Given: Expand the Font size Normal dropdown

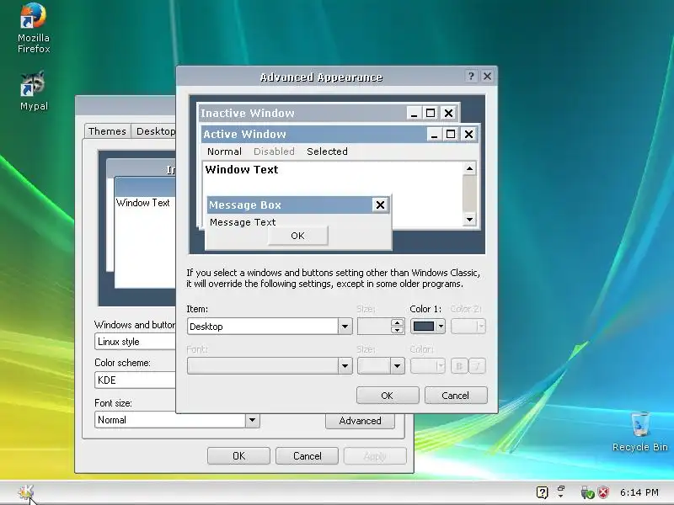Looking at the screenshot, I should pyautogui.click(x=252, y=420).
